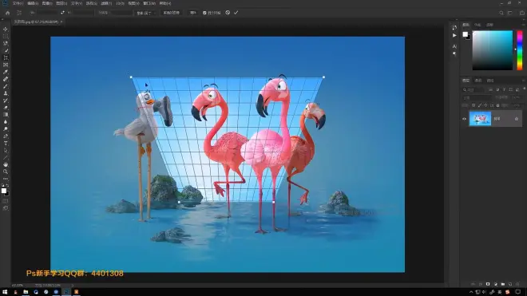The width and height of the screenshot is (527, 296).
Task: Click the foreground color swatch in Color panel
Action: [465, 34]
